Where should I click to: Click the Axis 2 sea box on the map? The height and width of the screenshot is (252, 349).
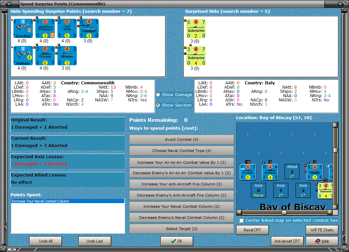click(x=303, y=190)
